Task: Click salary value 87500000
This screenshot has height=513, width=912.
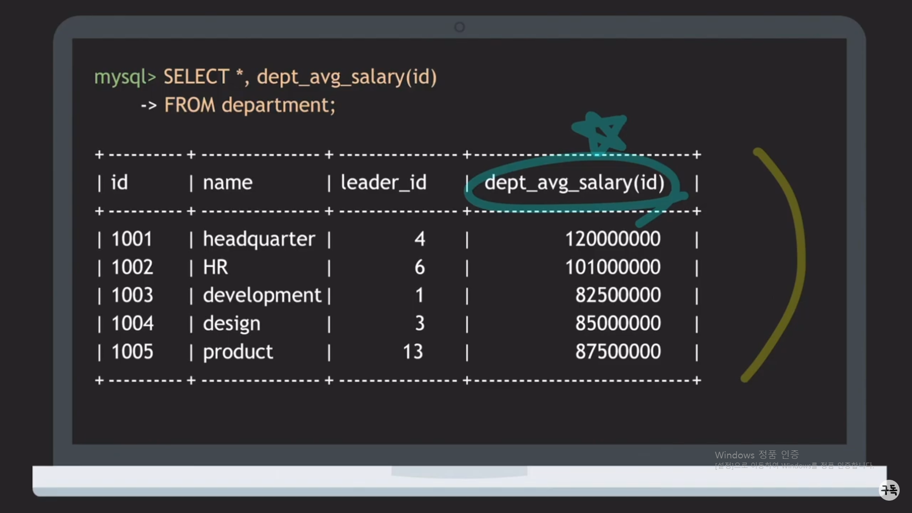Action: tap(617, 352)
